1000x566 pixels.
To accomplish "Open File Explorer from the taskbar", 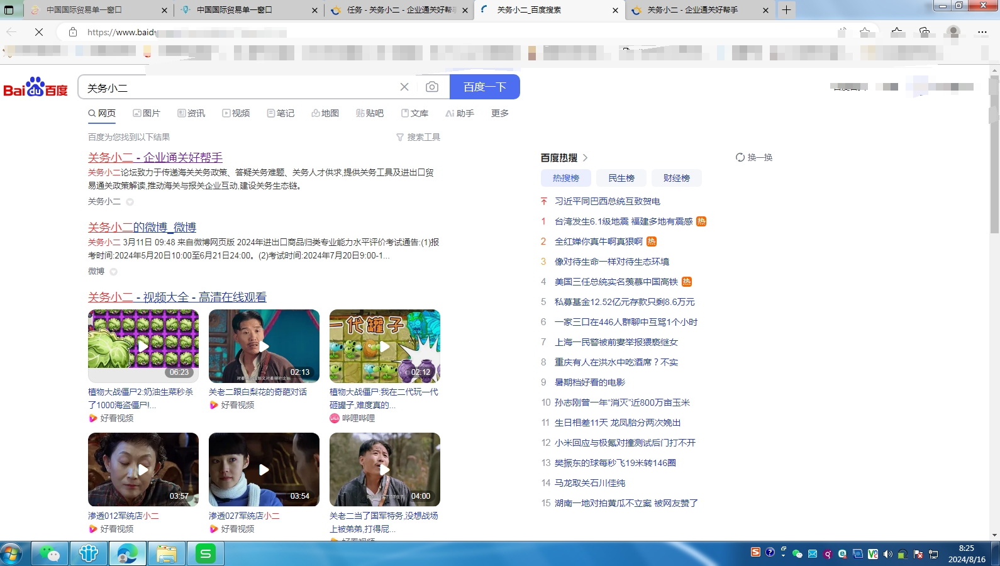I will (x=167, y=553).
